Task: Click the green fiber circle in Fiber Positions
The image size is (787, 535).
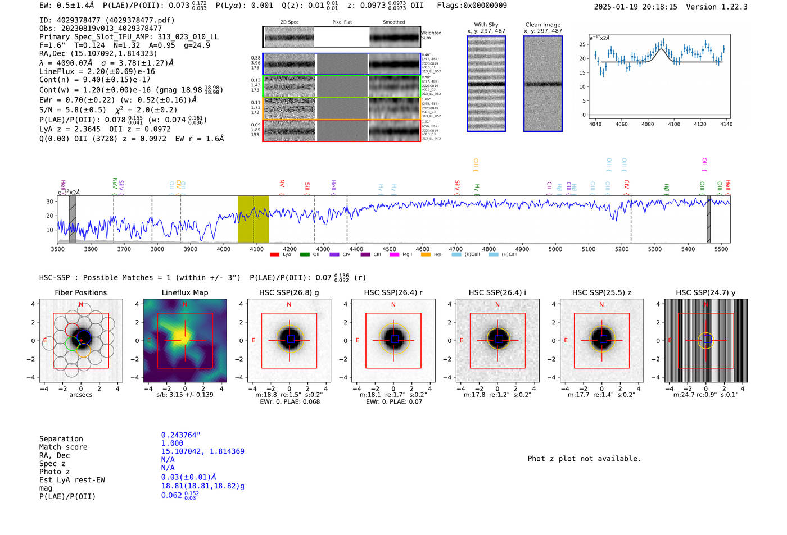Action: [x=73, y=344]
